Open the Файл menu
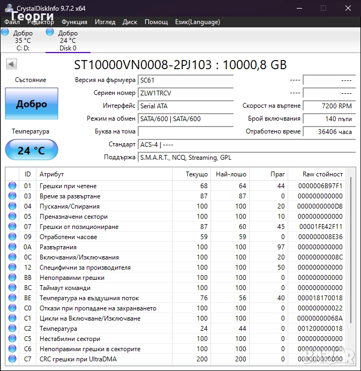Screen dimensions: 361x371 [x=12, y=22]
